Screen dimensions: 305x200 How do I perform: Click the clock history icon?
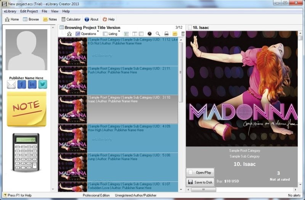tap(150, 34)
